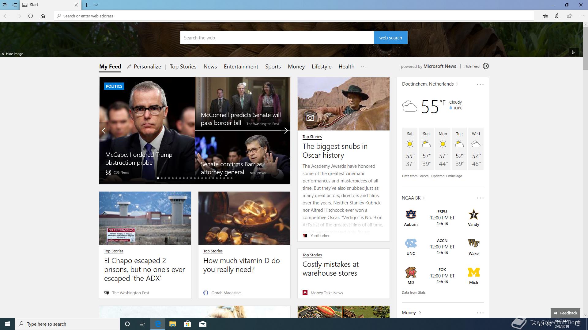This screenshot has height=330, width=588.
Task: Open the Entertainment tab
Action: pyautogui.click(x=241, y=67)
